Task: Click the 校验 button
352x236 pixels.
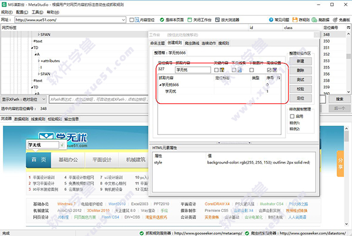Action: pos(300,89)
